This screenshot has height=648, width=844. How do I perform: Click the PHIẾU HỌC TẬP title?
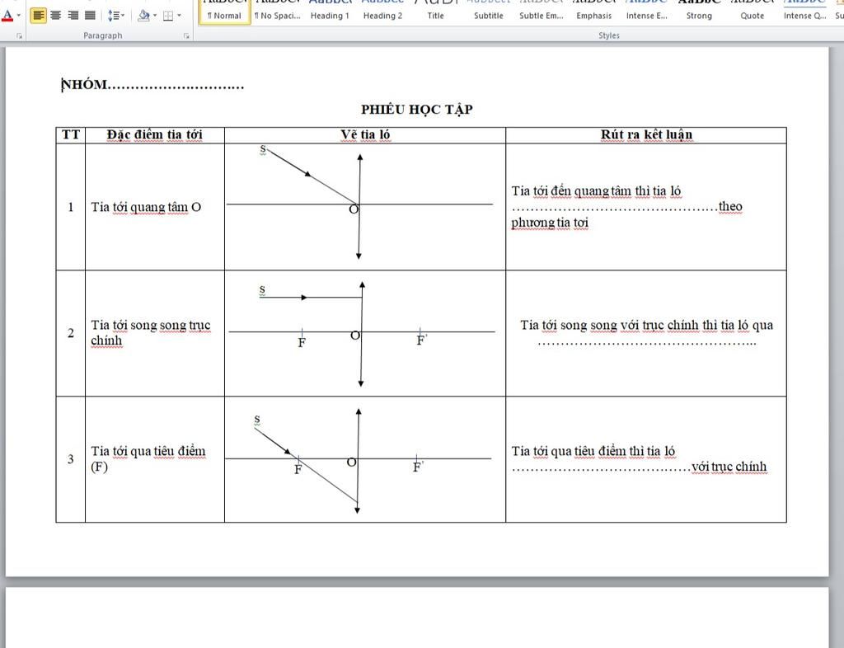pyautogui.click(x=416, y=110)
